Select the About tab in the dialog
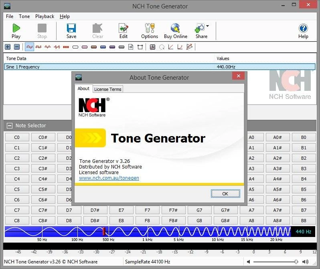Image resolution: width=320 pixels, height=269 pixels. tap(83, 88)
